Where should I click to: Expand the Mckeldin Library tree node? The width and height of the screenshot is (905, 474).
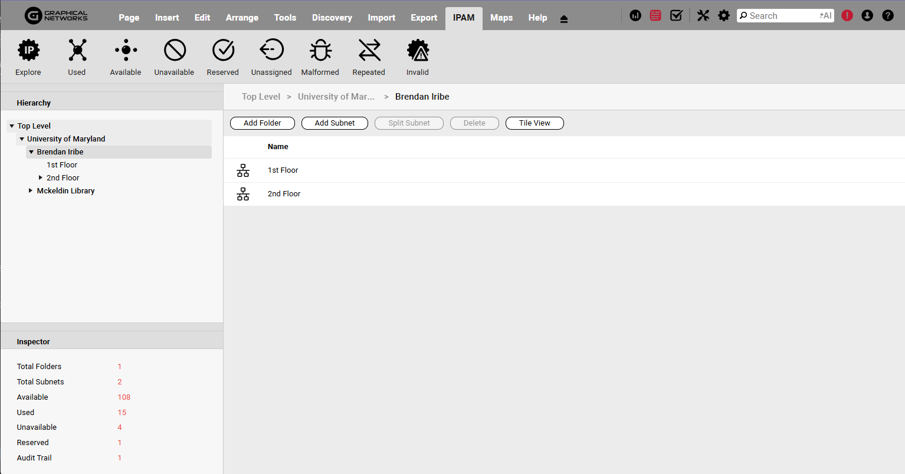tap(31, 190)
